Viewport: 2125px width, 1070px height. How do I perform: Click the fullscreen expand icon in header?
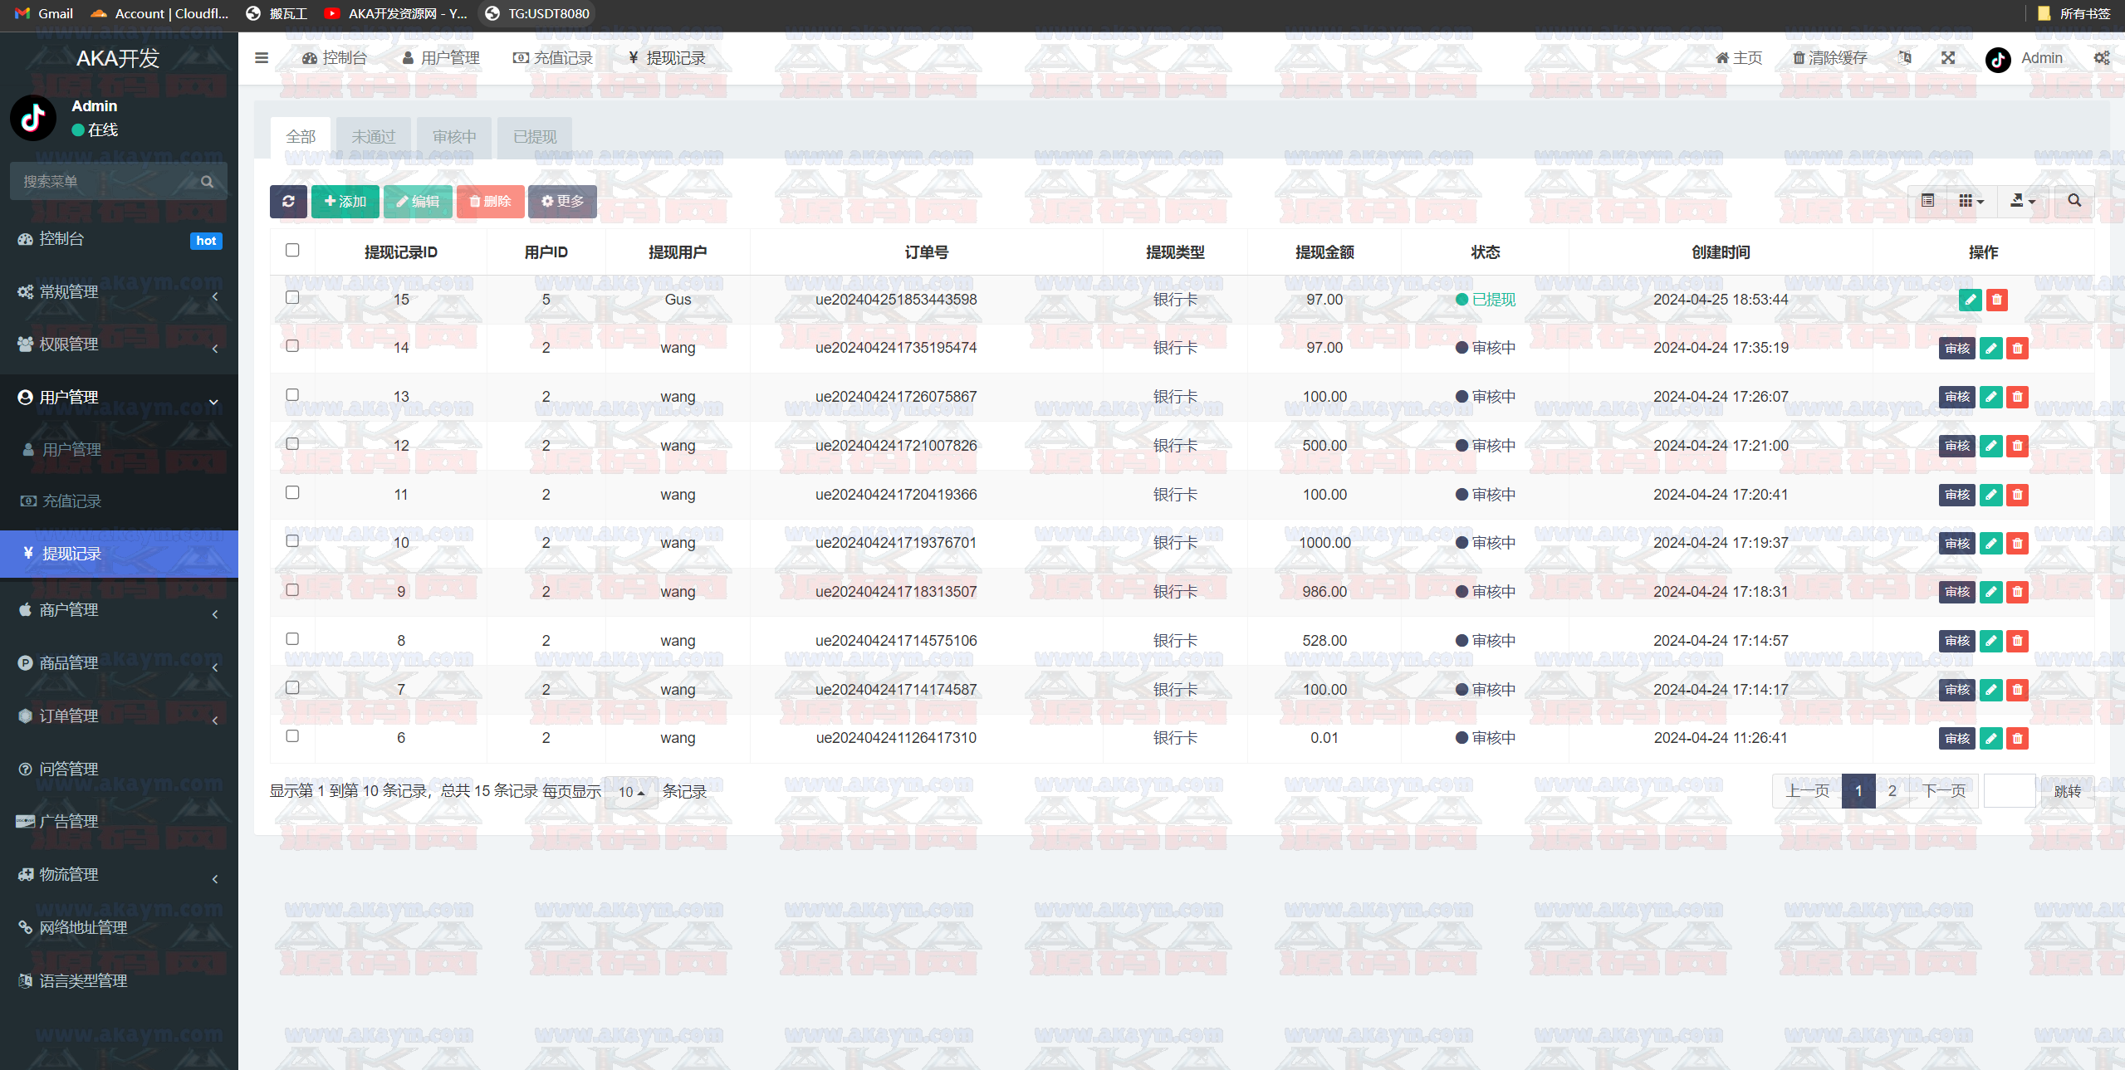pos(1948,58)
